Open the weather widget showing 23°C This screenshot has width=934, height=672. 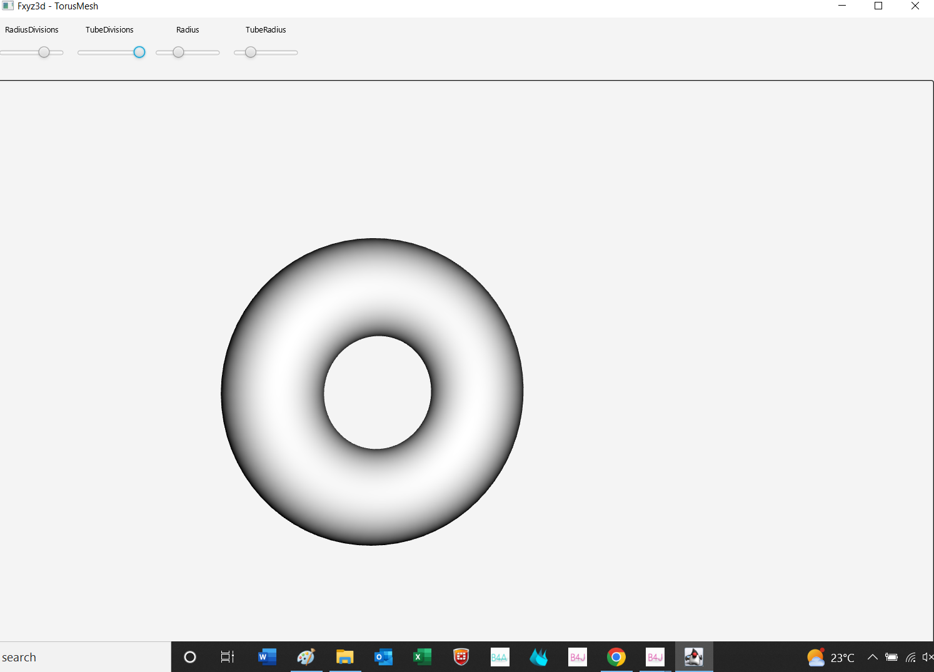830,657
